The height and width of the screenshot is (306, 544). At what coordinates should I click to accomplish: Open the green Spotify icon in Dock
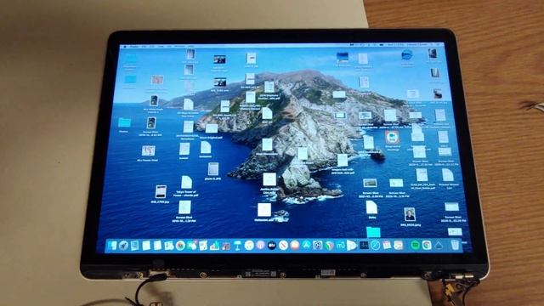pyautogui.click(x=416, y=245)
